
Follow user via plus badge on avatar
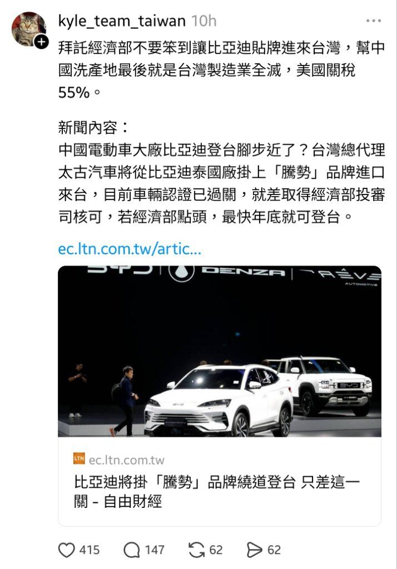tap(41, 42)
